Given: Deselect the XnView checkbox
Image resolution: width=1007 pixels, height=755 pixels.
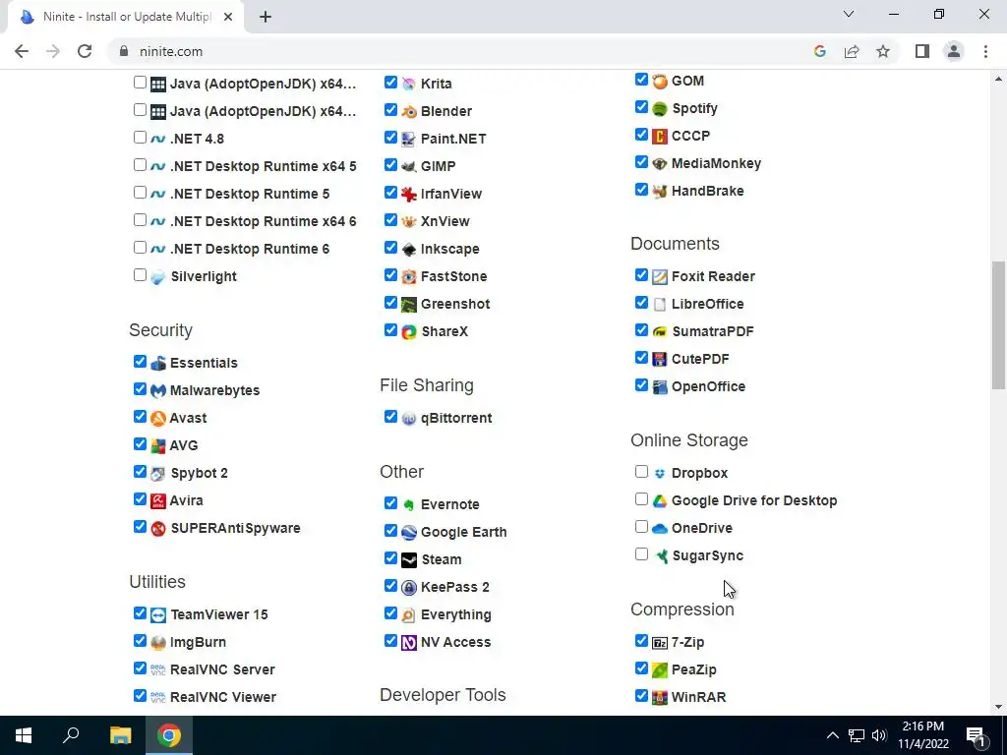Looking at the screenshot, I should 390,220.
